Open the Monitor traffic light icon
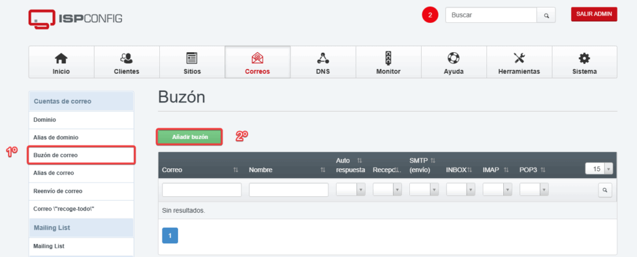 click(x=388, y=58)
